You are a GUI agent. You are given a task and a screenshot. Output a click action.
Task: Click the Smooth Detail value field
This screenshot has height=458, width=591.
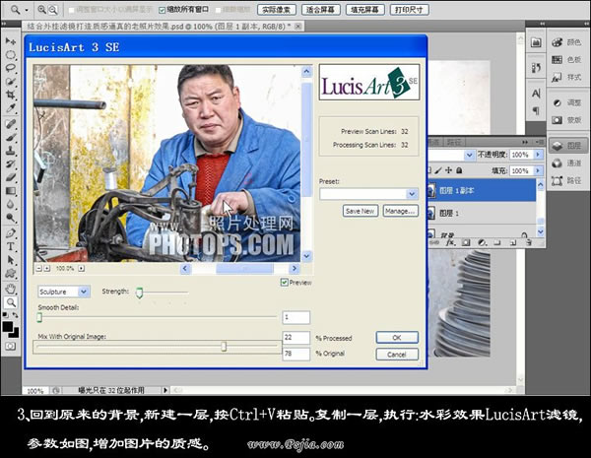click(x=296, y=317)
